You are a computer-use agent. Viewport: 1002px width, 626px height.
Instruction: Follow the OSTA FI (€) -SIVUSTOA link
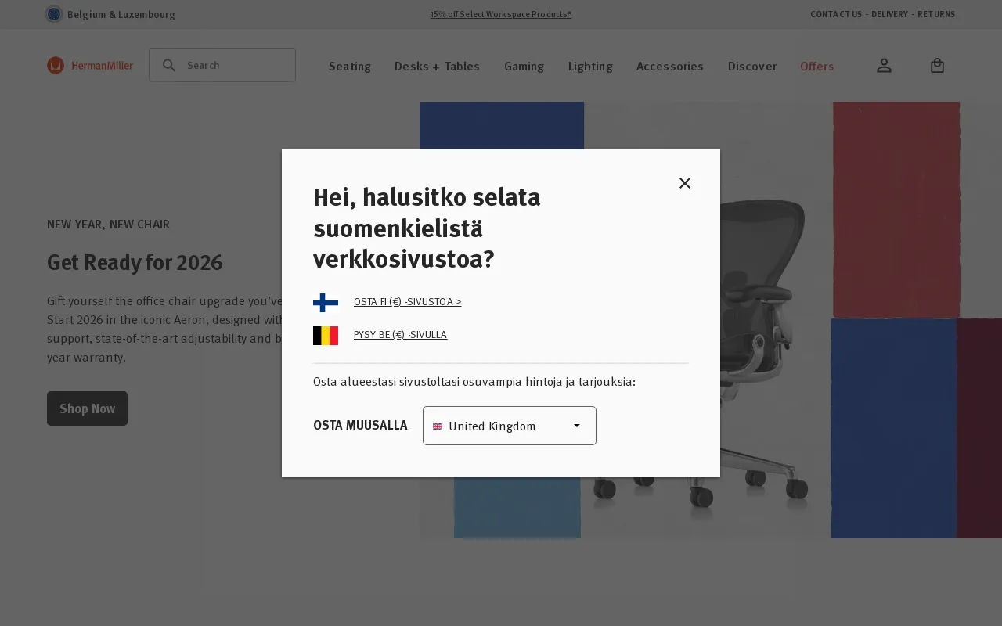coord(407,301)
